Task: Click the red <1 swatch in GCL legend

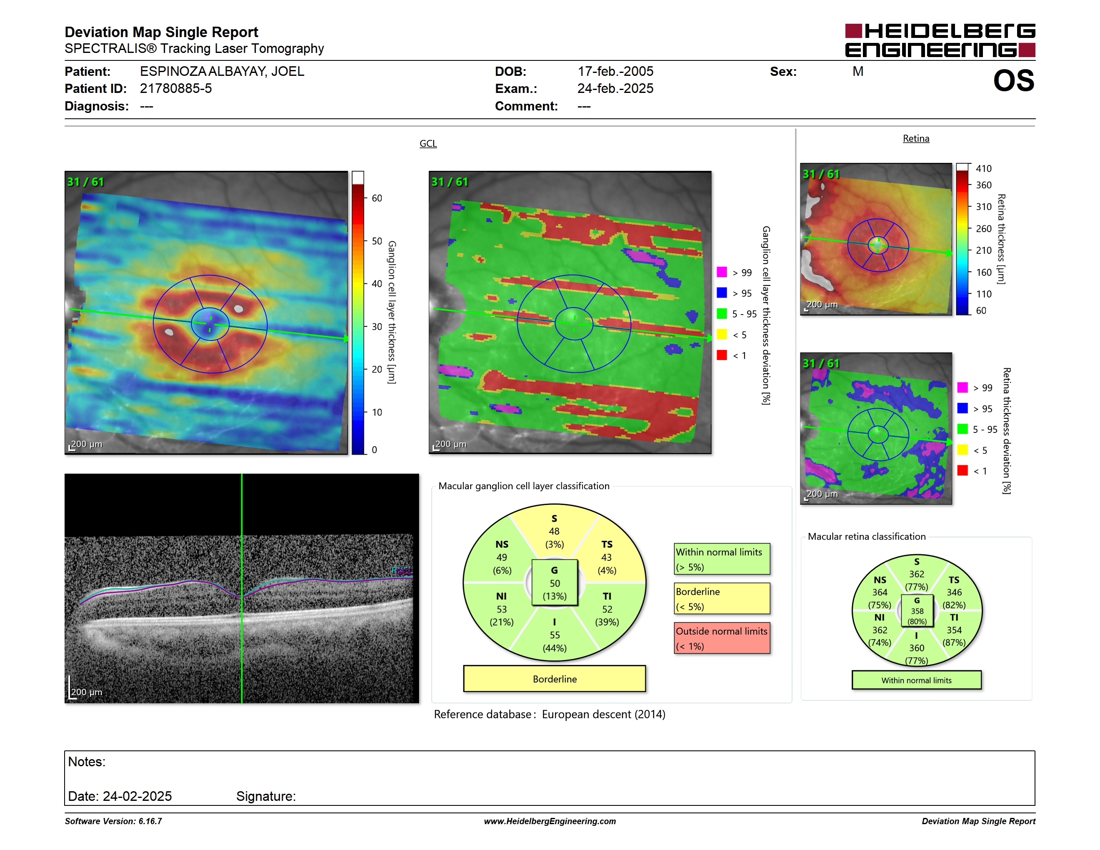Action: point(722,355)
